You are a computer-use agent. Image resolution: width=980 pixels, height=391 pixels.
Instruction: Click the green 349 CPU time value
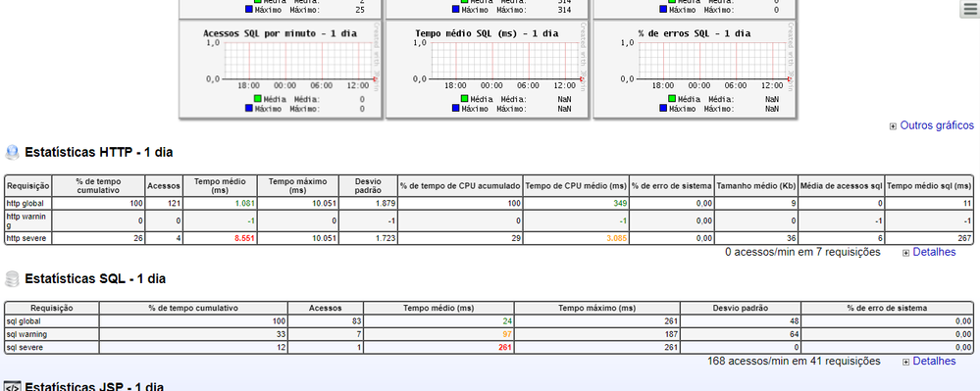pyautogui.click(x=620, y=204)
